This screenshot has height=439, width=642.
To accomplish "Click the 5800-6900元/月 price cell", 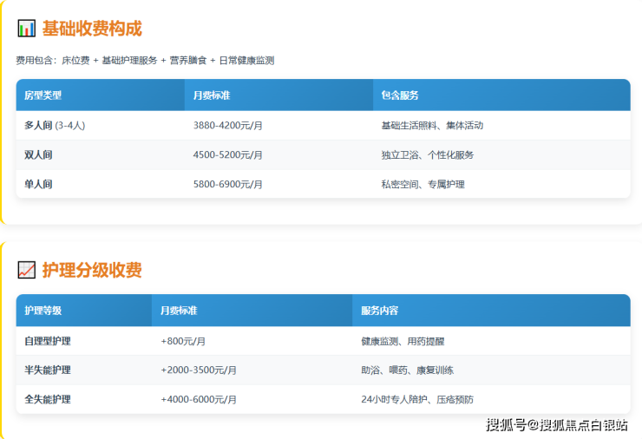I will point(227,184).
